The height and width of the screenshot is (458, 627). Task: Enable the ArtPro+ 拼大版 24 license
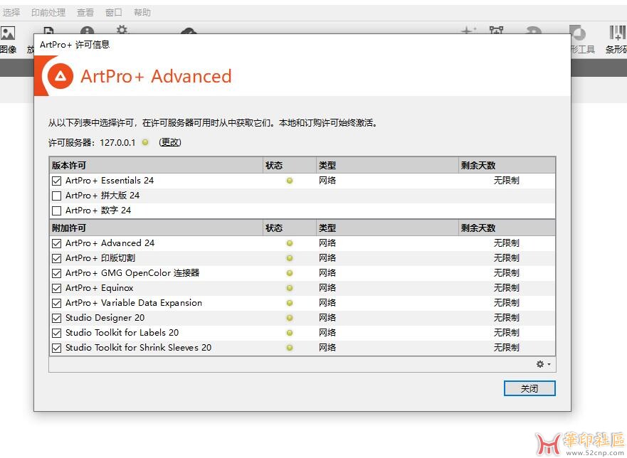(x=56, y=196)
